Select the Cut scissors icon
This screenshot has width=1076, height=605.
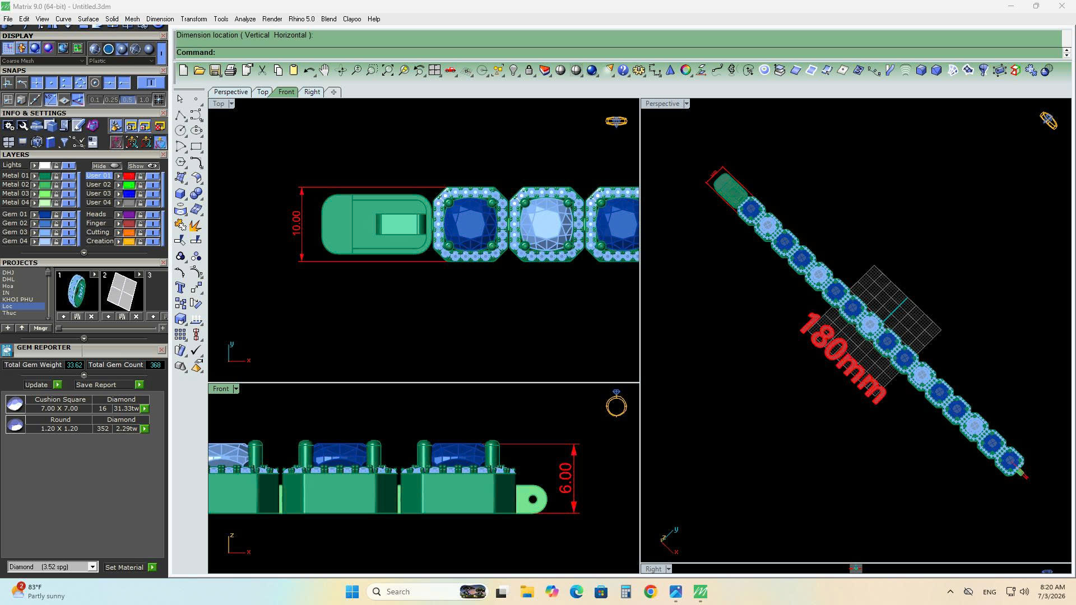pyautogui.click(x=262, y=70)
